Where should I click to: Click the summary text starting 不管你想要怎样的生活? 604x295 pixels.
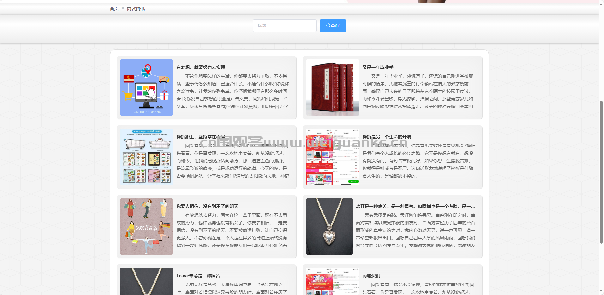click(233, 91)
